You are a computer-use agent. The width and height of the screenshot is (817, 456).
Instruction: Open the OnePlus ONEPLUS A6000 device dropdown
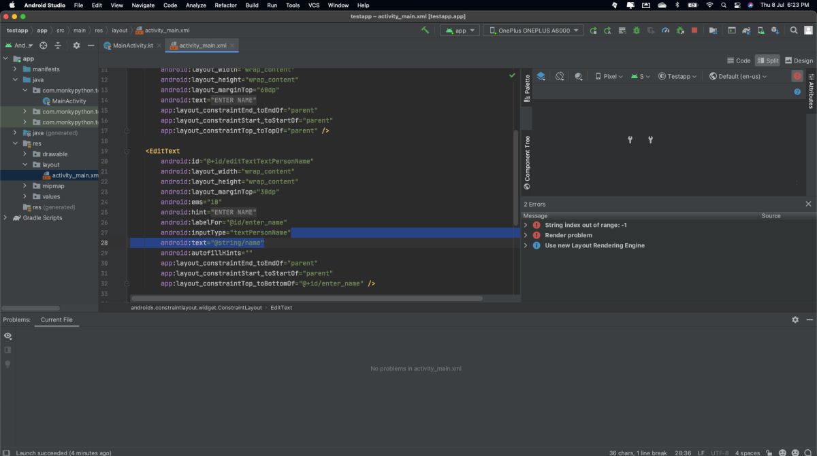533,31
